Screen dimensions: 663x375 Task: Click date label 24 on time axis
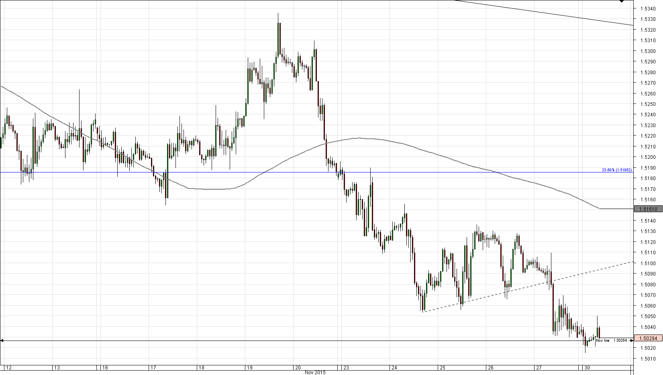tap(394, 367)
